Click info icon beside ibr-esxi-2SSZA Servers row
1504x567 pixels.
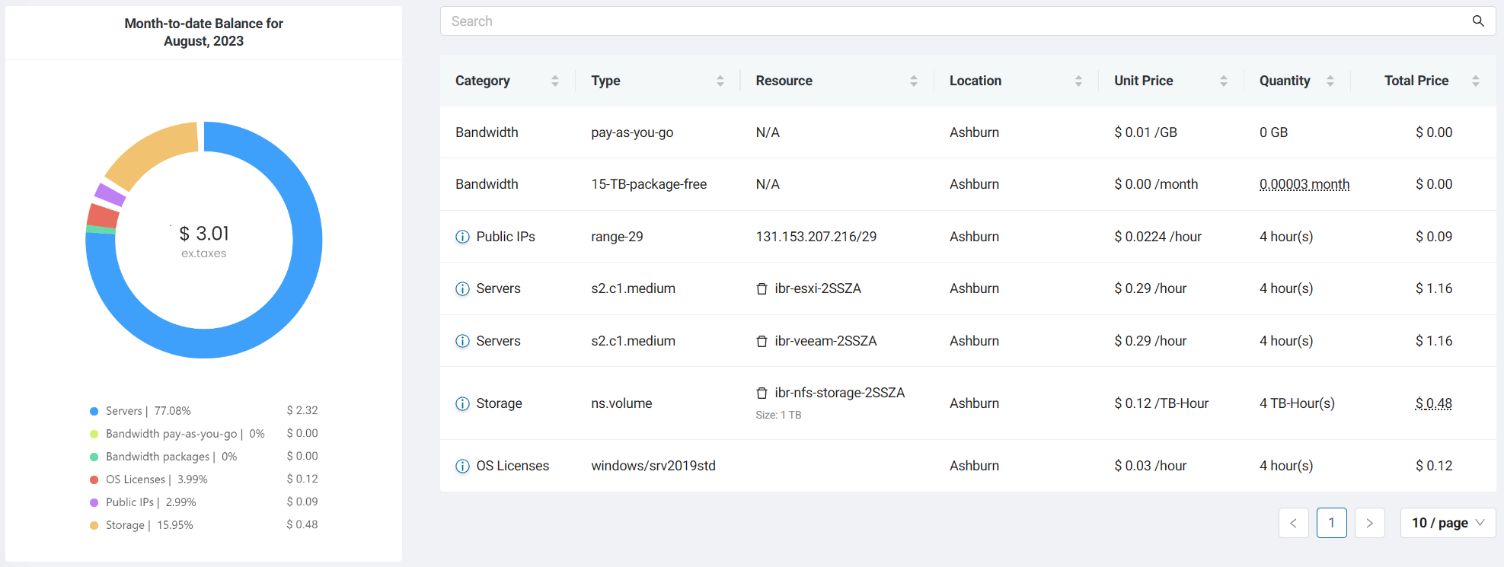462,288
